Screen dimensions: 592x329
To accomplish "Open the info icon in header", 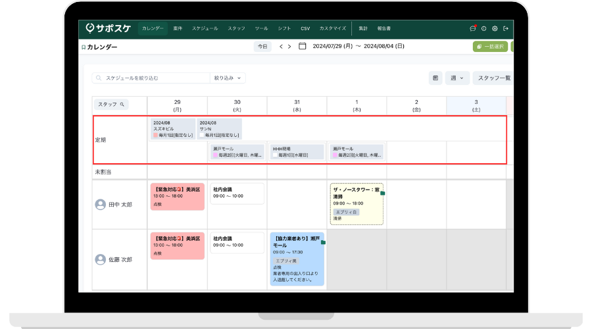I will (483, 28).
